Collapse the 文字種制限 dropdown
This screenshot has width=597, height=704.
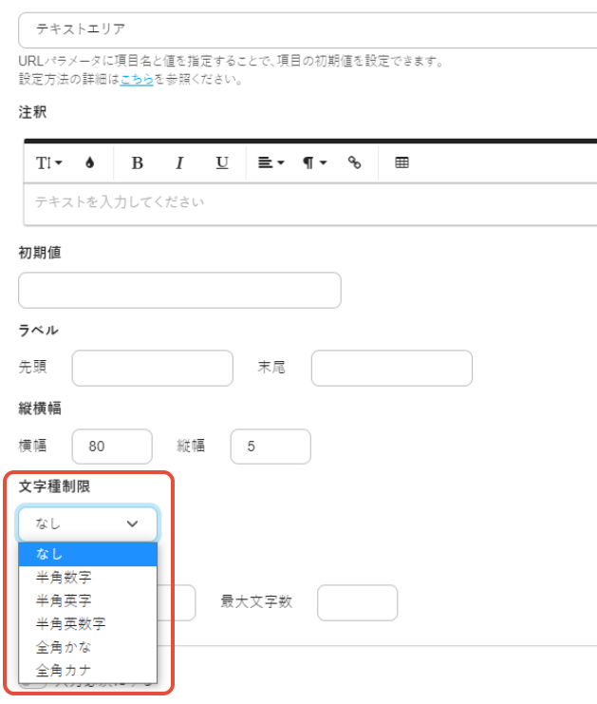click(88, 523)
